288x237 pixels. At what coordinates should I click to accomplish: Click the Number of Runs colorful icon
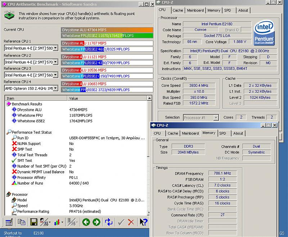point(14,183)
